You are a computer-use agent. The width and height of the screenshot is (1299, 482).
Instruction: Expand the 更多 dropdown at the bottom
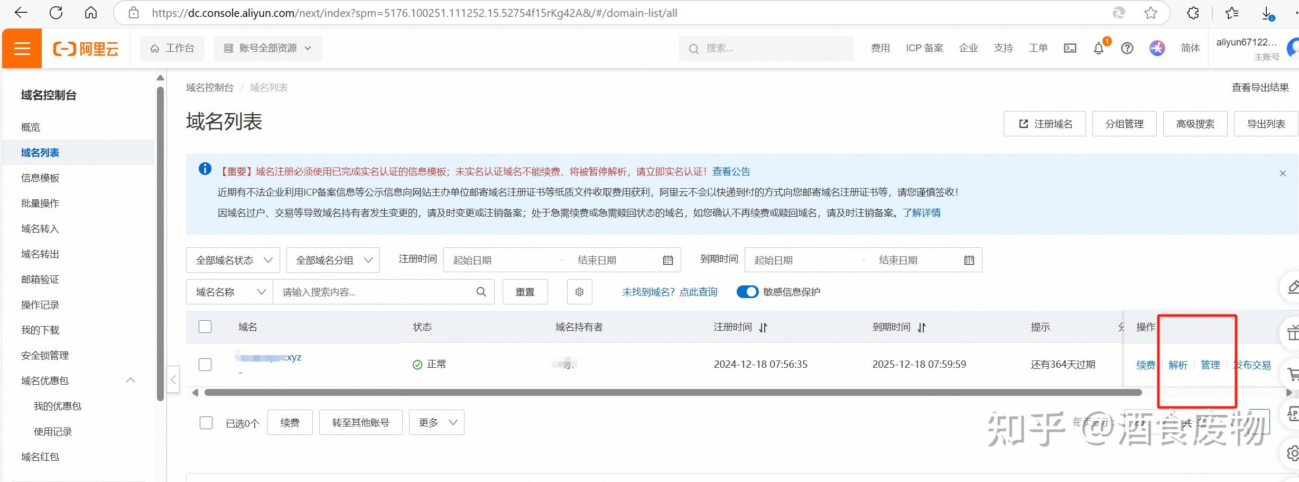point(436,422)
